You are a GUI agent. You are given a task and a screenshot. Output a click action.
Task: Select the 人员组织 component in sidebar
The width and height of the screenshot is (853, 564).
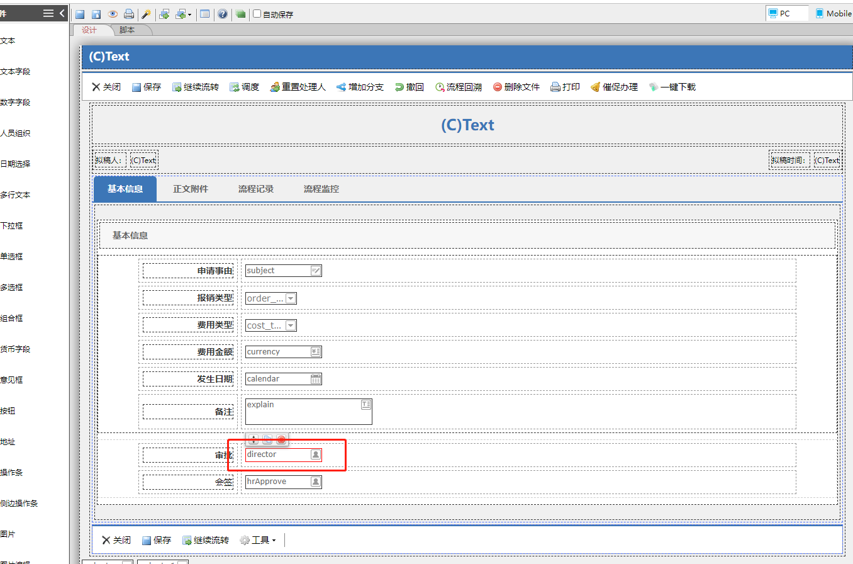(x=15, y=133)
